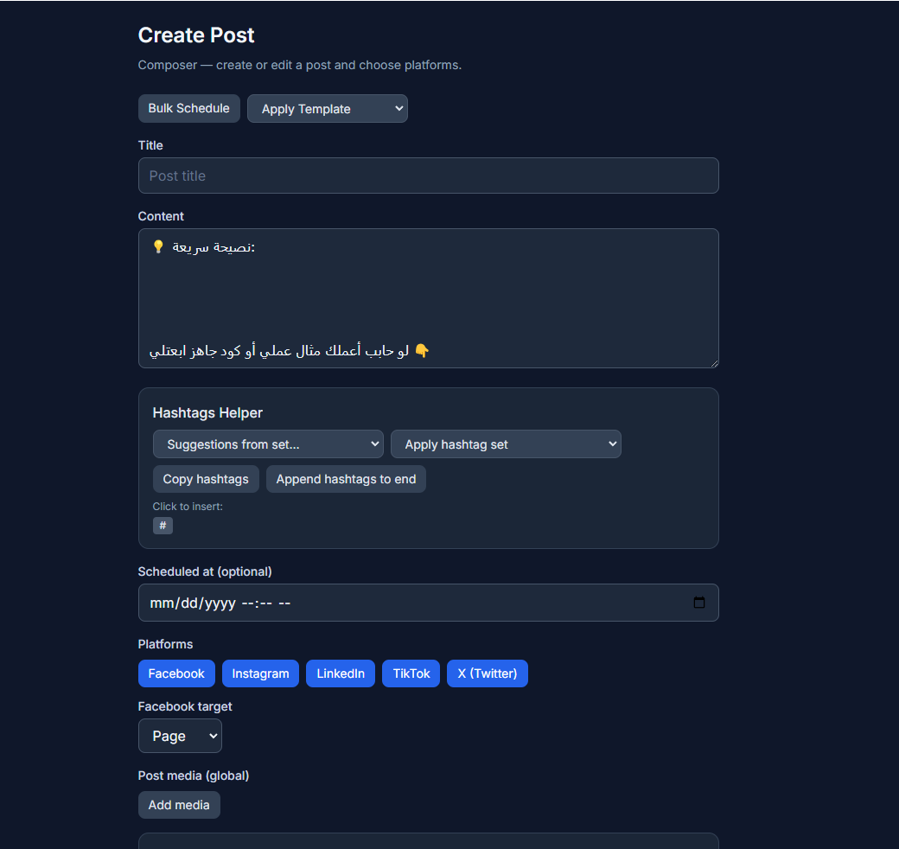
Task: Click the Post title input field
Action: [x=428, y=176]
